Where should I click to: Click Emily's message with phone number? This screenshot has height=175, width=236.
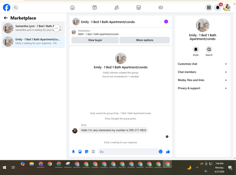pyautogui.click(x=113, y=130)
